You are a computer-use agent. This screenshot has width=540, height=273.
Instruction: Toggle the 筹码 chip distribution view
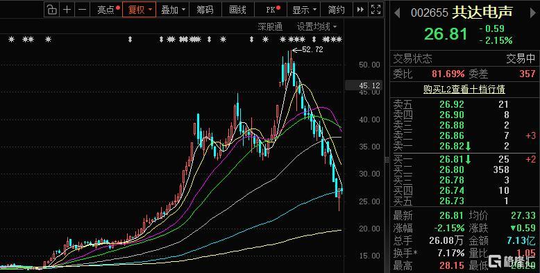tap(205, 10)
